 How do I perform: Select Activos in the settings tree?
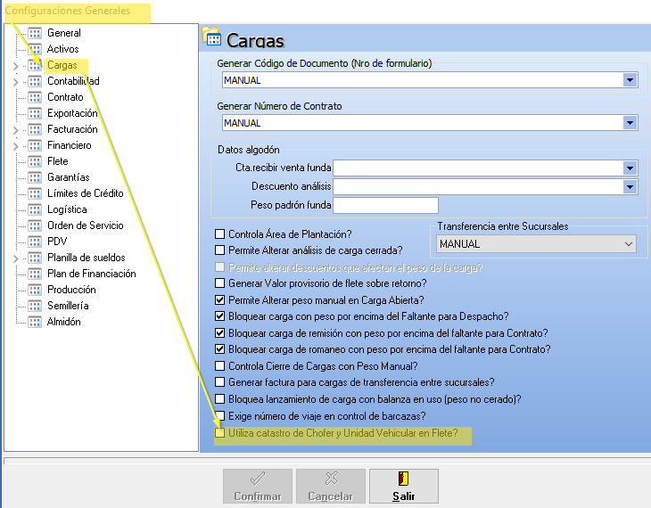pyautogui.click(x=62, y=49)
